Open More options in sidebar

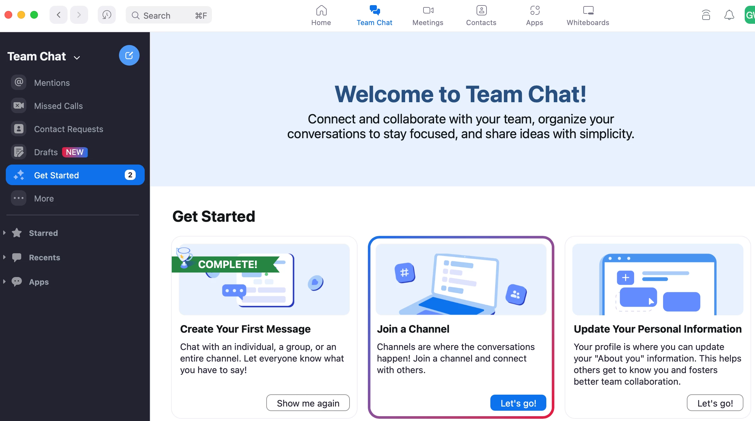44,198
